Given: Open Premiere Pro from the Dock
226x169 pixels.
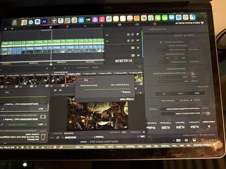Looking at the screenshot, I should [x=44, y=22].
